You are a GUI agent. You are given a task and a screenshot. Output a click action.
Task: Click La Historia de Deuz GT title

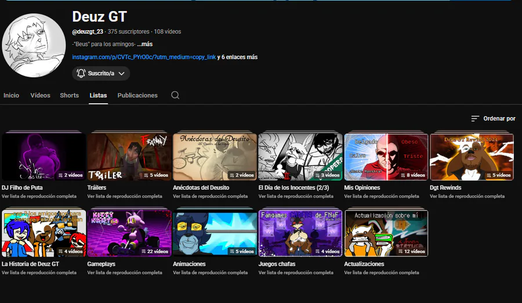tap(30, 264)
